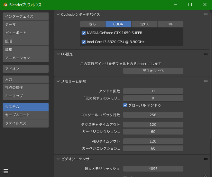
Task: Click the vertical scrollbar of preferences
Action: (x=211, y=76)
